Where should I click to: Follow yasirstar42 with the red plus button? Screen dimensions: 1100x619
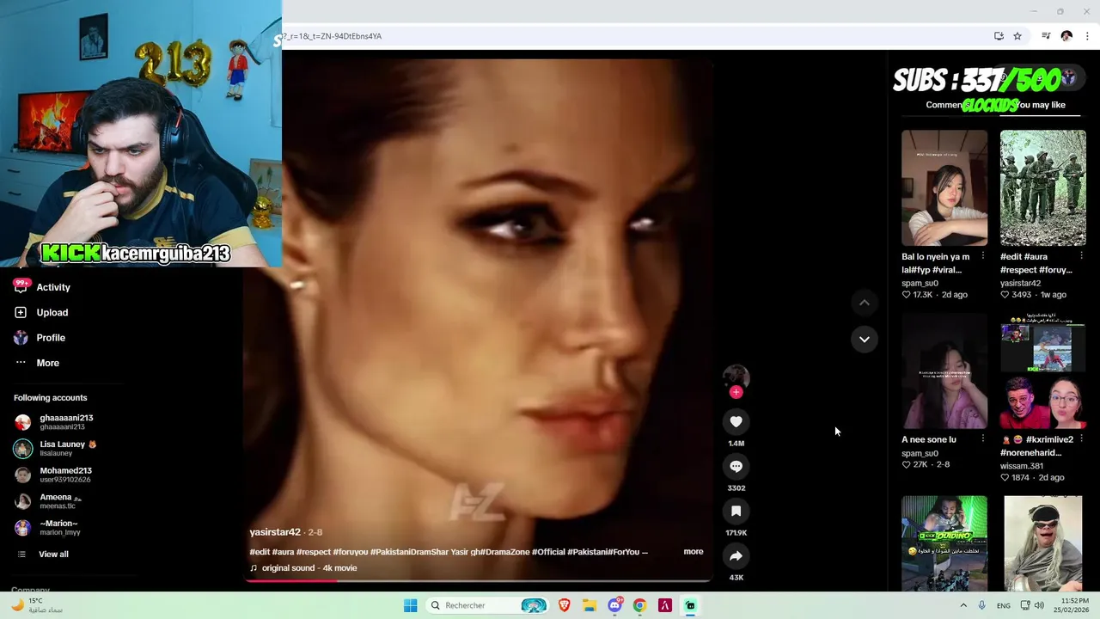tap(736, 392)
